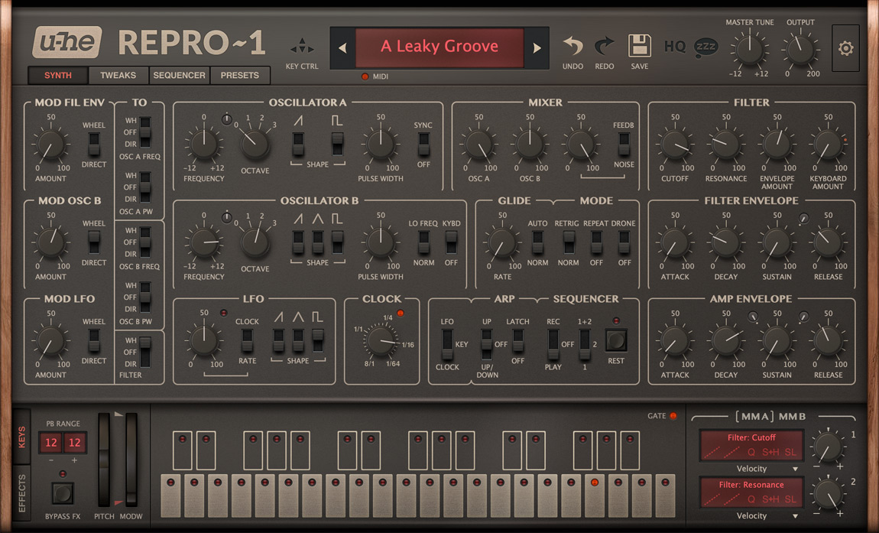Enable HQ rendering mode
This screenshot has height=533, width=879.
coord(674,46)
